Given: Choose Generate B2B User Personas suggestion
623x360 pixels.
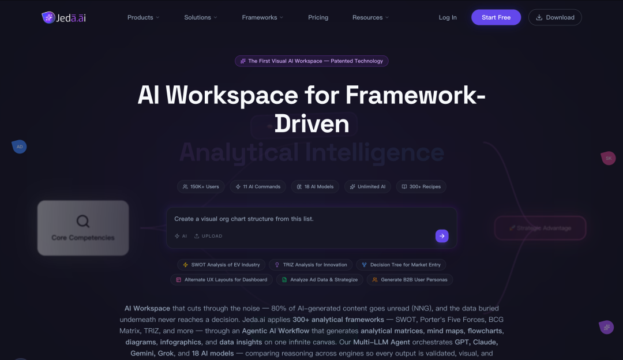Looking at the screenshot, I should (410, 280).
